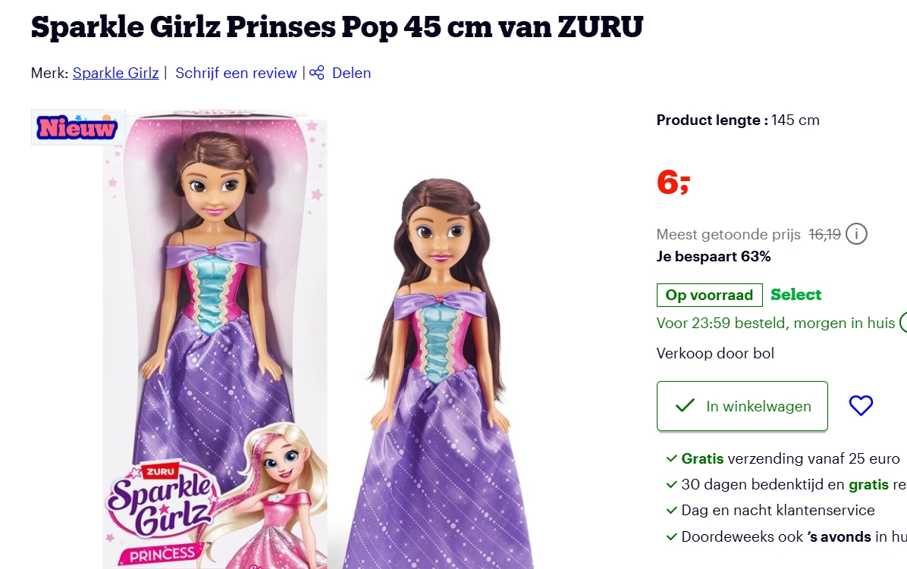Open the boxed doll product image
Image resolution: width=907 pixels, height=569 pixels.
pos(215,341)
